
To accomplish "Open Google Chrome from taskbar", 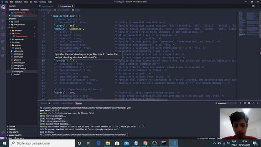I will click(x=145, y=143).
